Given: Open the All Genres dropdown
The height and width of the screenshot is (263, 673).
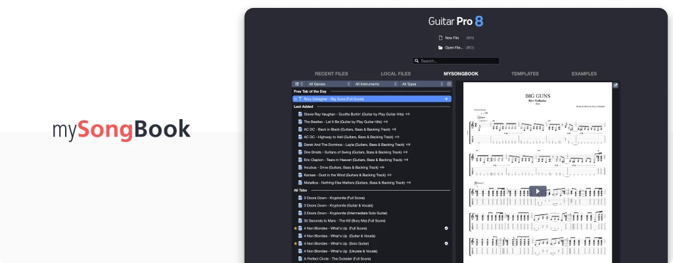Looking at the screenshot, I should tap(329, 84).
